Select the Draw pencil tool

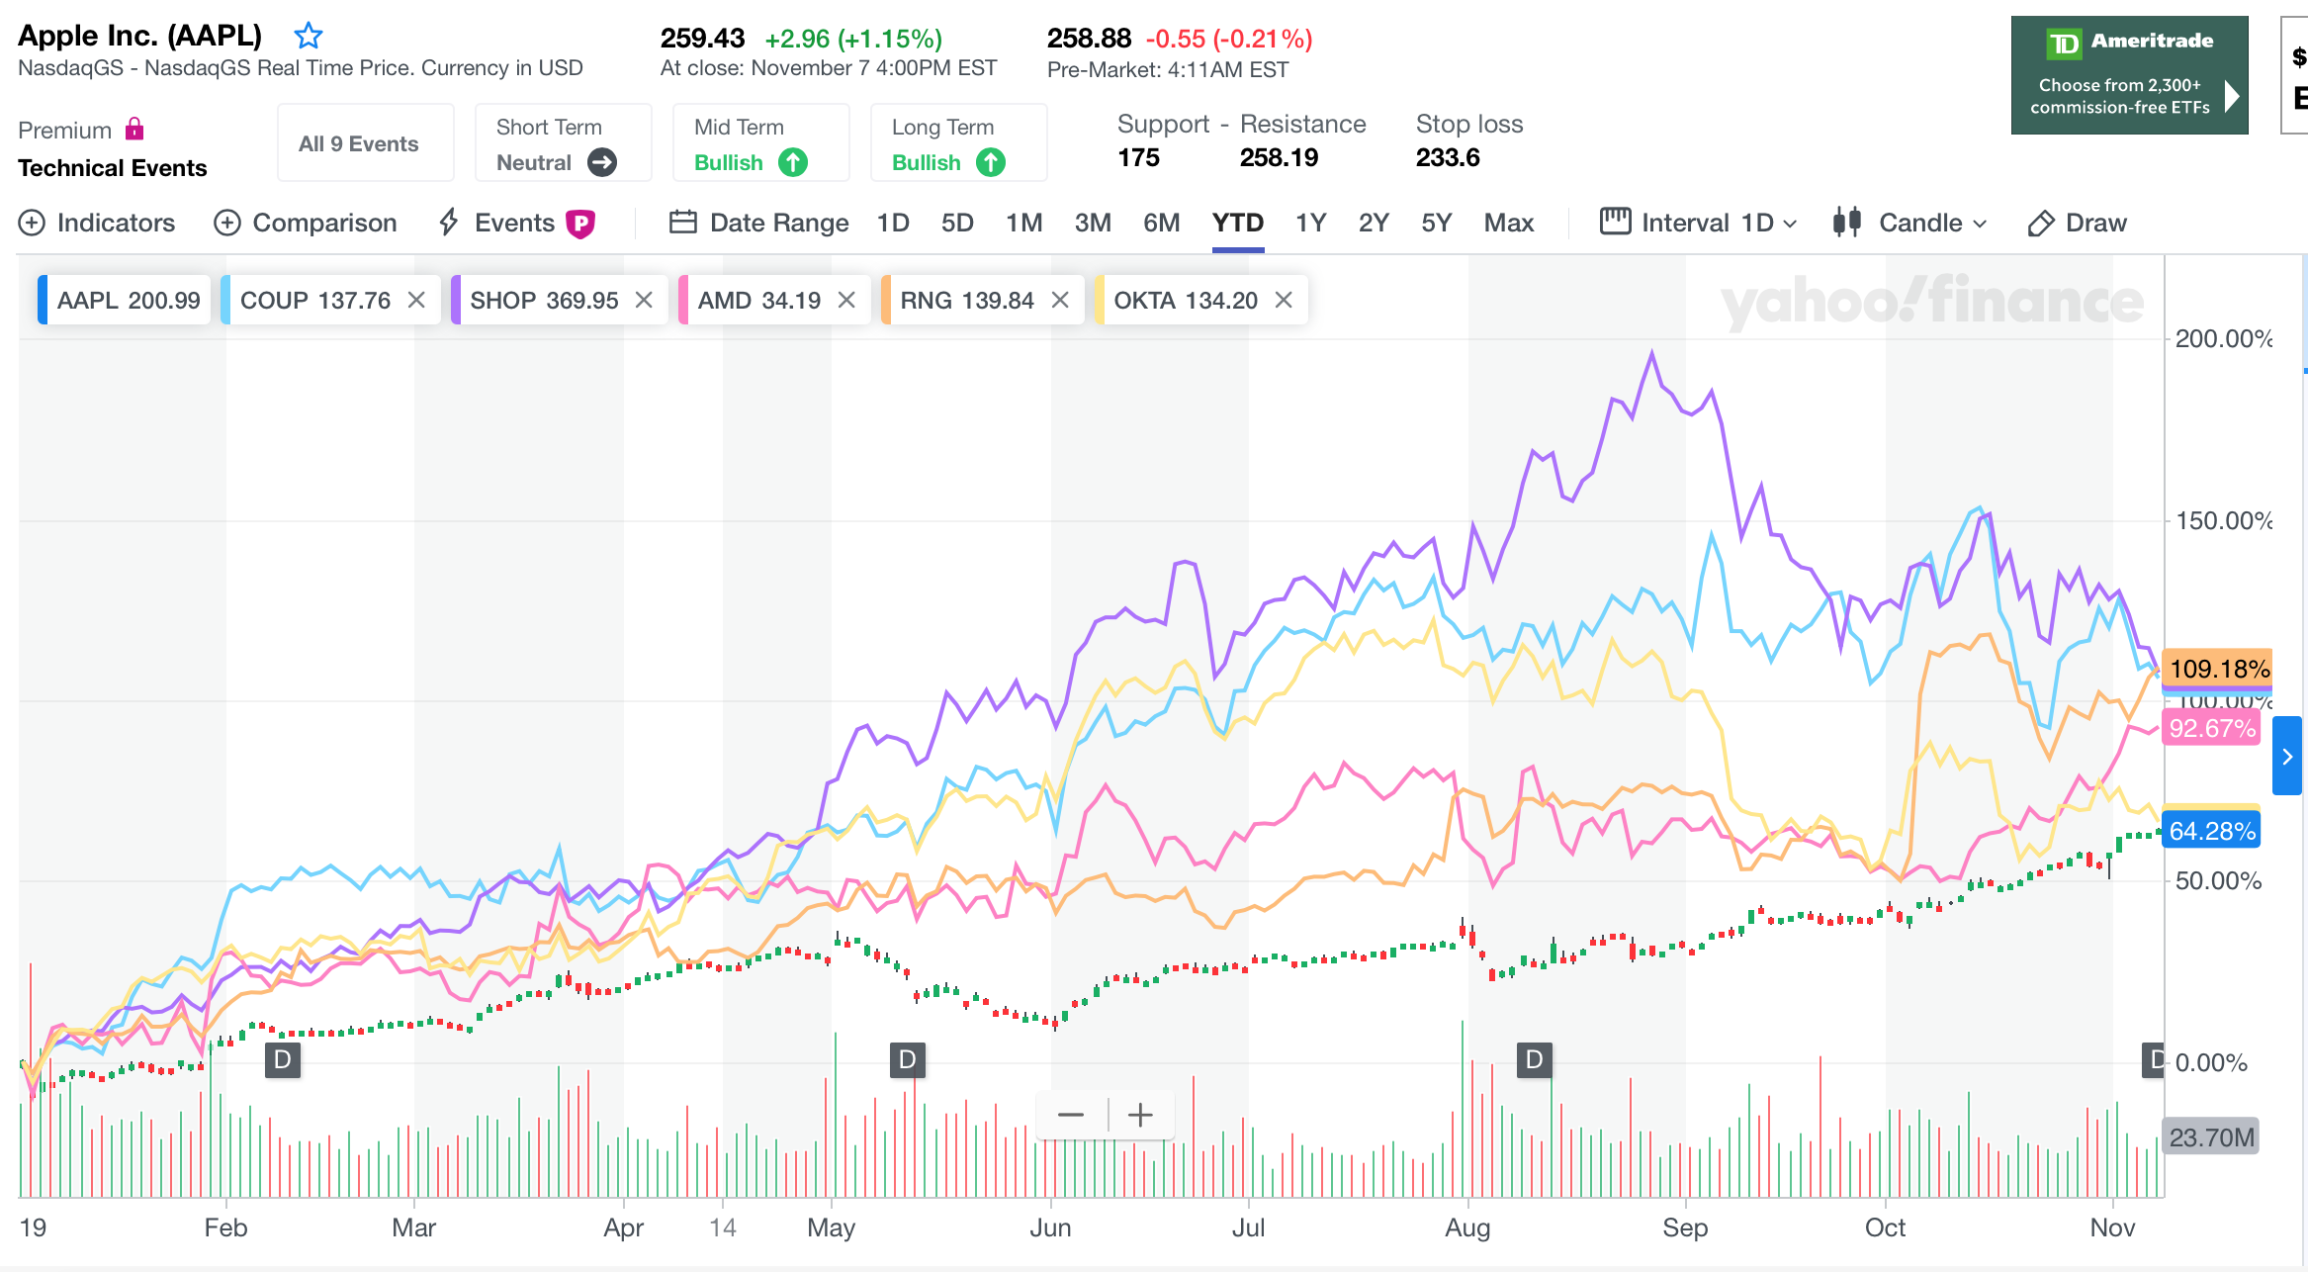point(2040,224)
